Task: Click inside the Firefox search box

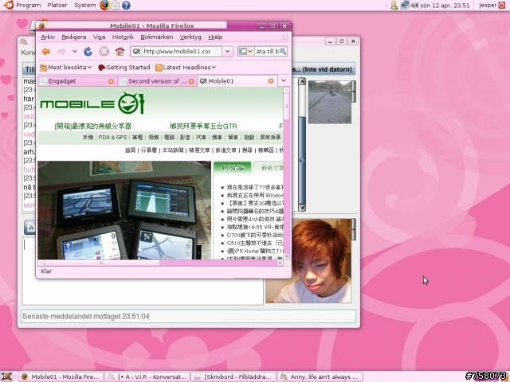Action: tap(267, 51)
